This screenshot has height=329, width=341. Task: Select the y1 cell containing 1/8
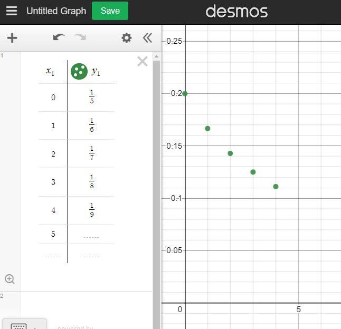point(91,182)
